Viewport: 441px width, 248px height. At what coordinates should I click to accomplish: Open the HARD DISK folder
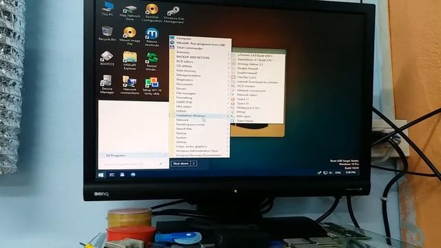click(x=200, y=103)
